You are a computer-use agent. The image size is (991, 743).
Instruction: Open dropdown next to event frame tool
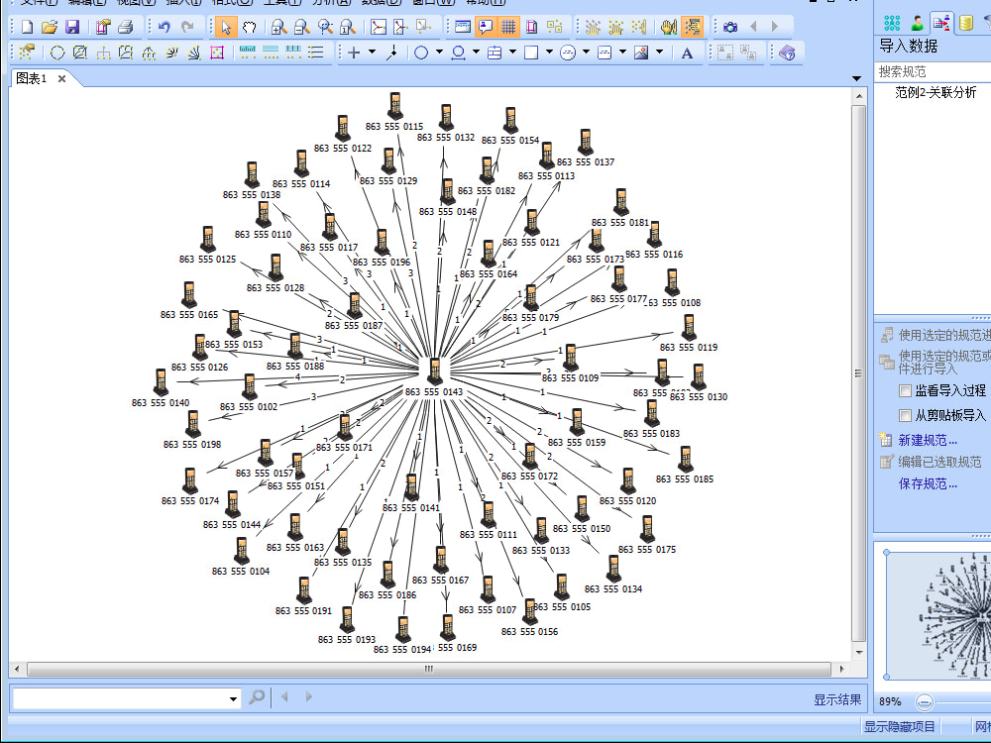point(512,53)
